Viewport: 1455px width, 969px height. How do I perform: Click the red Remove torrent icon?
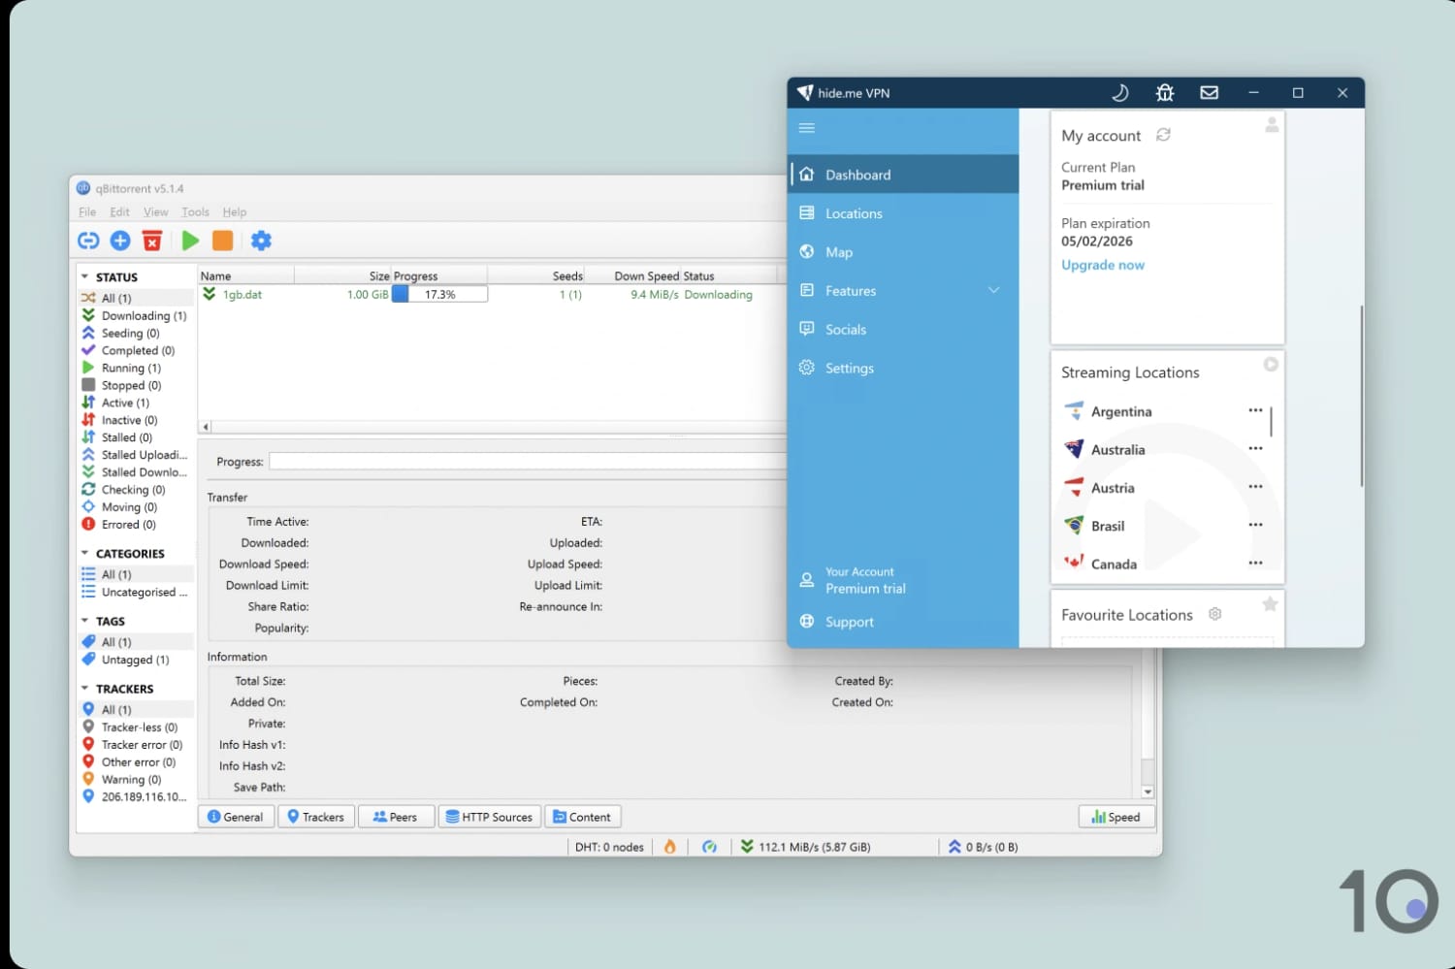(152, 241)
